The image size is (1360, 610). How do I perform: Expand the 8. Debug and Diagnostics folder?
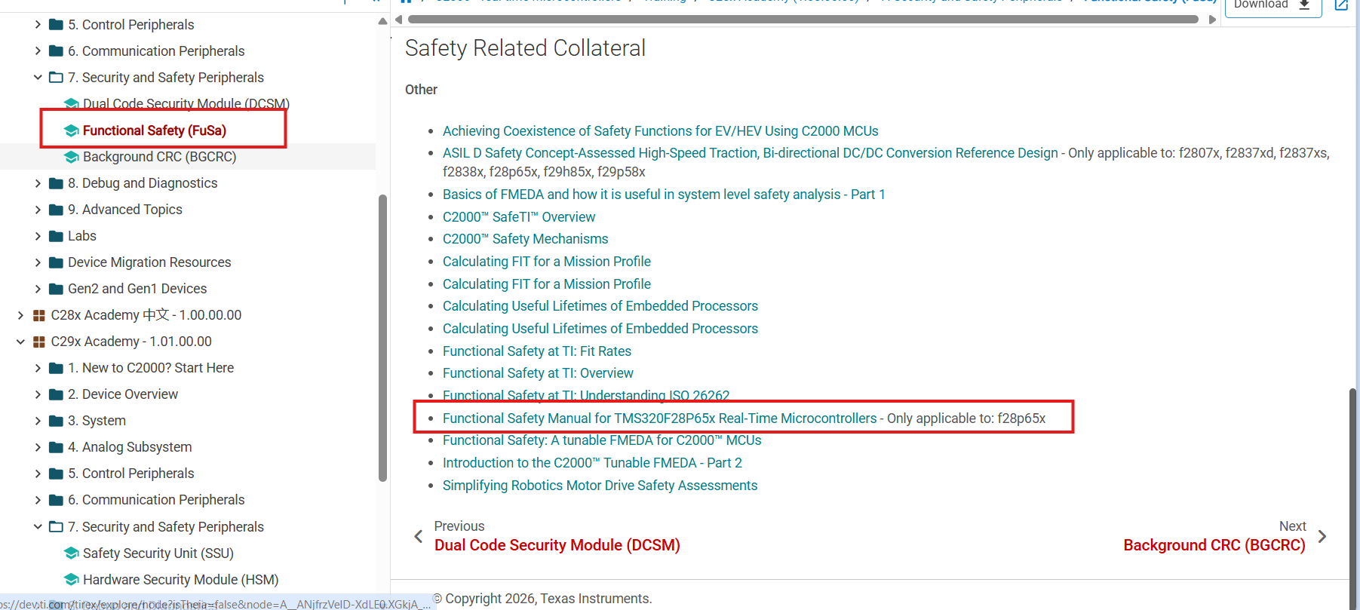38,183
